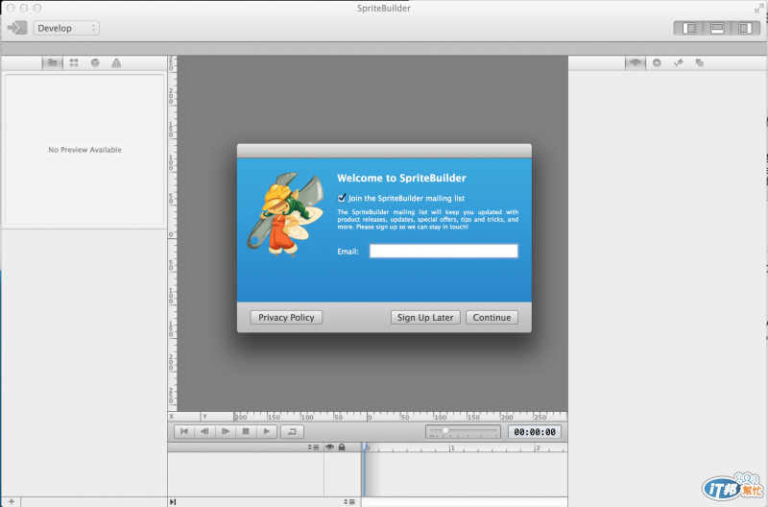Open the templates tab in right panel
Image resolution: width=768 pixels, height=507 pixels.
pyautogui.click(x=700, y=62)
